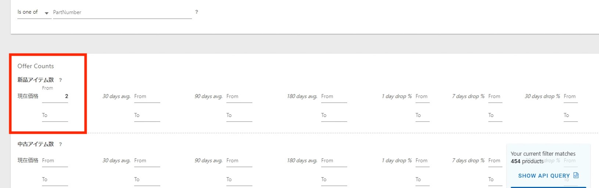Click 新品アイテム数 30 days drop % From field
Image resolution: width=599 pixels, height=188 pixels.
(570, 96)
